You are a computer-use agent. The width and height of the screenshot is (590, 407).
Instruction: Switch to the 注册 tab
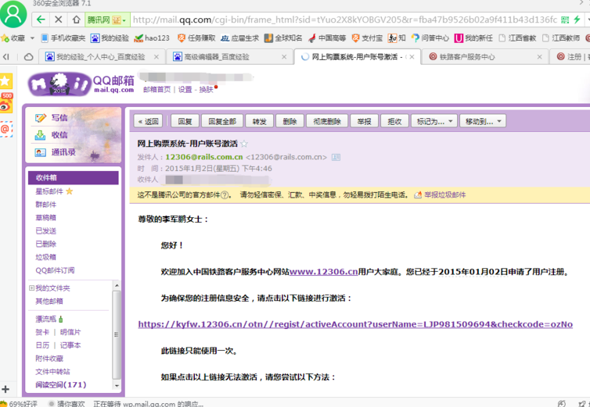[x=570, y=57]
